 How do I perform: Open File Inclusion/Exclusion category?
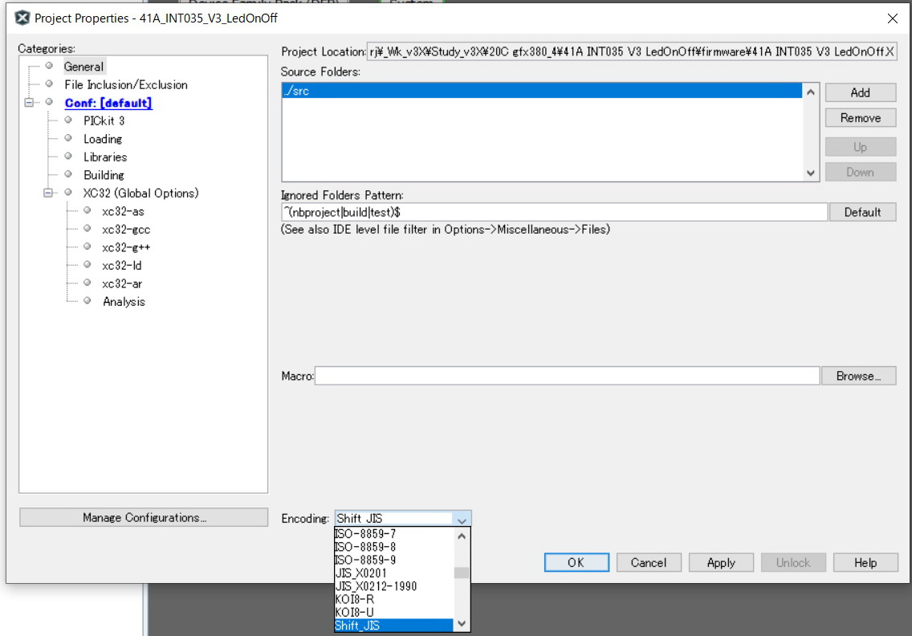click(x=125, y=84)
